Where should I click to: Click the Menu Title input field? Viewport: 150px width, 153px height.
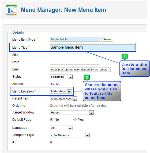pyautogui.click(x=92, y=47)
